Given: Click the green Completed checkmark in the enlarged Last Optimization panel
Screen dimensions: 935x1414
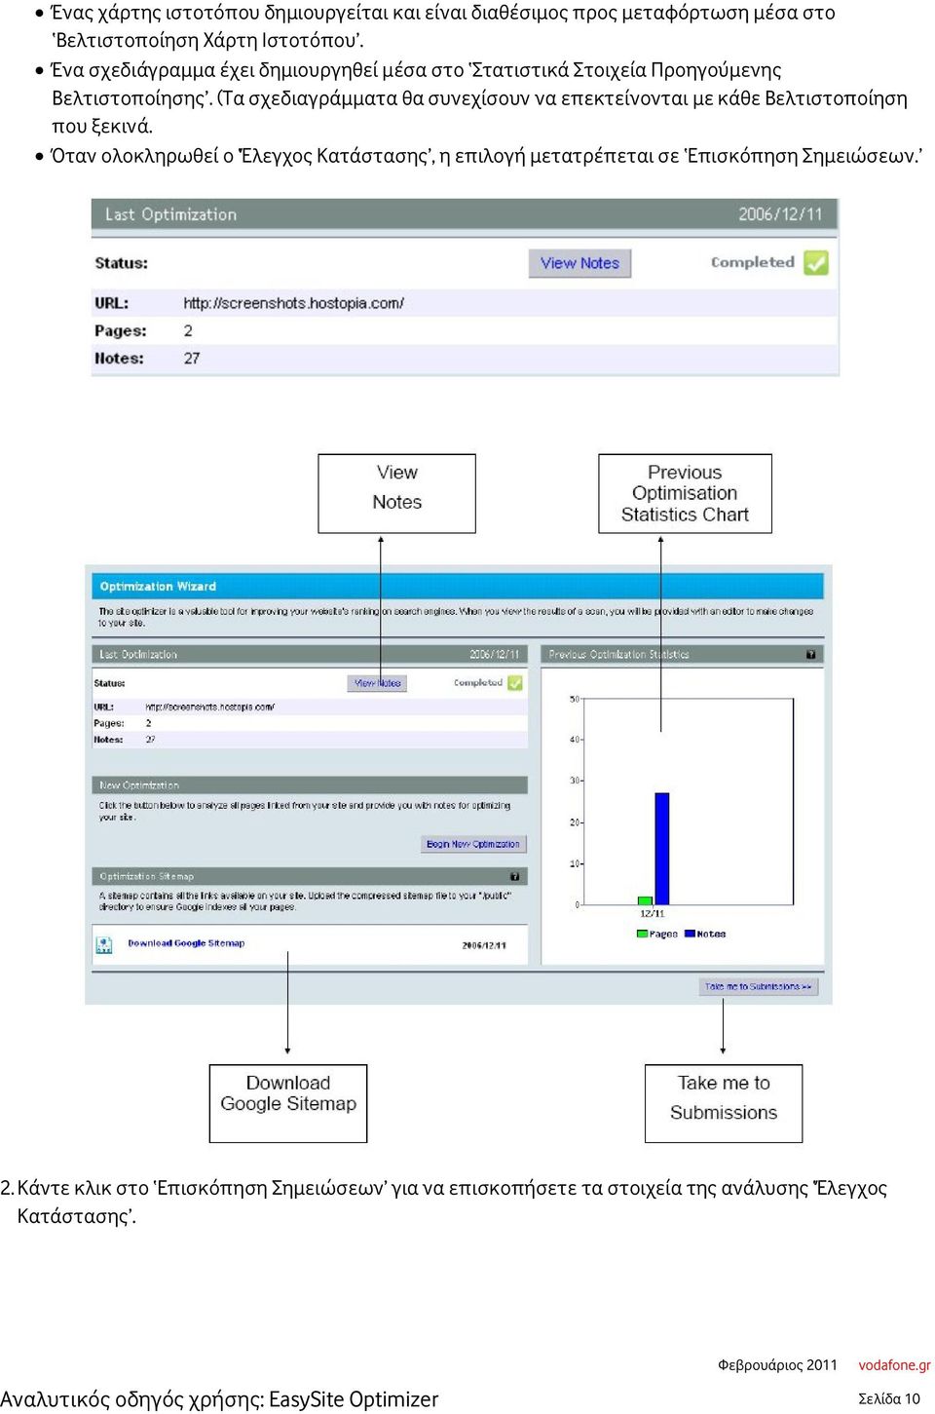Looking at the screenshot, I should click(x=816, y=263).
